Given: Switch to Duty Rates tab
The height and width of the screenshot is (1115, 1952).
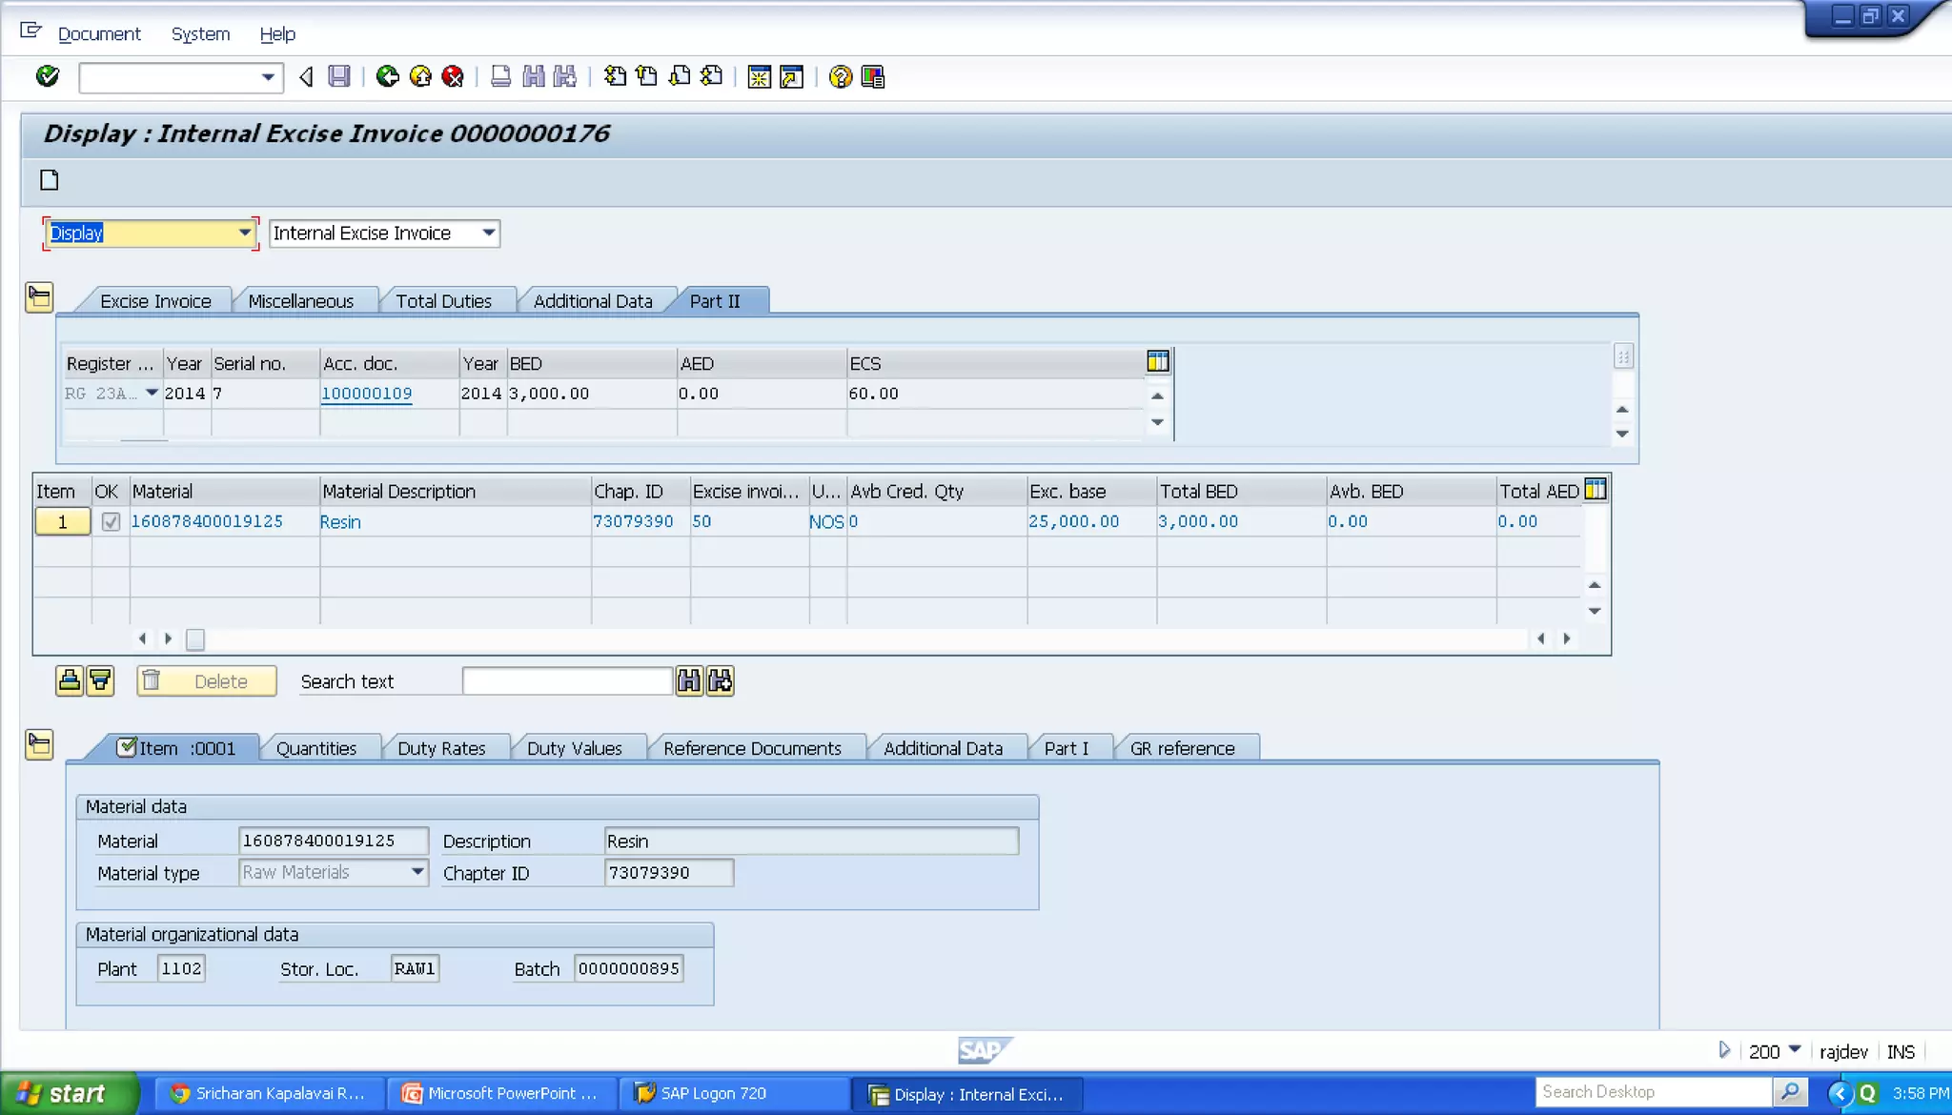Looking at the screenshot, I should [x=441, y=748].
